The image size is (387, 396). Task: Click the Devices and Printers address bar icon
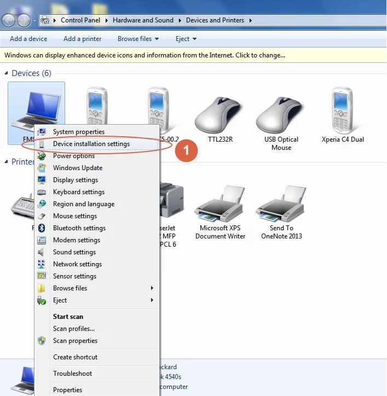tap(45, 20)
